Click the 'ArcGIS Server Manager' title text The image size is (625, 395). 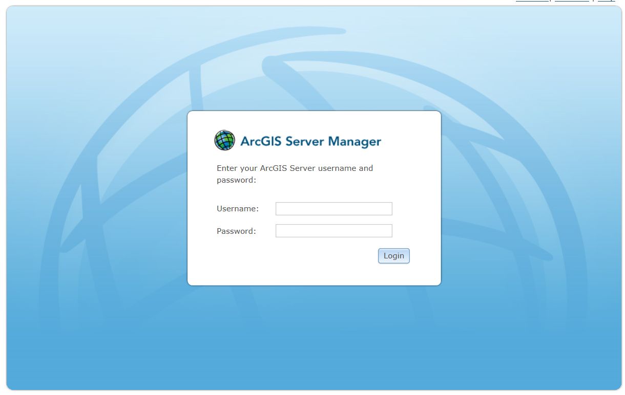310,141
